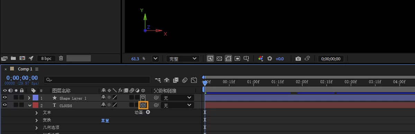Click the Shy switch on Shape Layer 1

click(103, 97)
